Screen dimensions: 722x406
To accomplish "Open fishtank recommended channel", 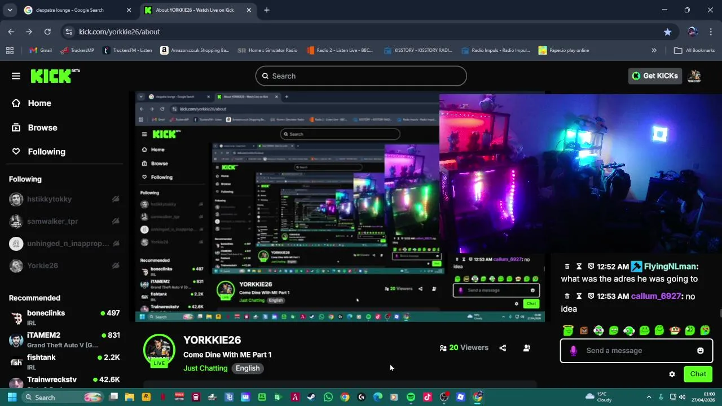I will click(x=65, y=361).
